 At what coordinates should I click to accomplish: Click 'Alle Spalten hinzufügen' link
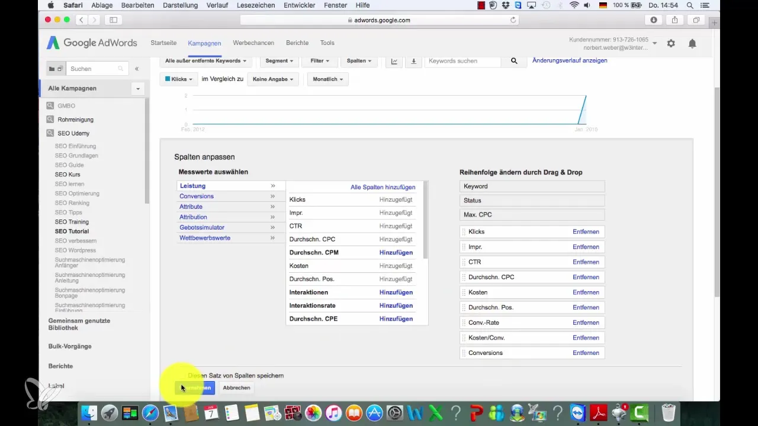click(x=383, y=187)
